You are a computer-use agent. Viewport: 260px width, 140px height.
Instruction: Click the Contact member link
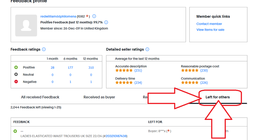(x=209, y=24)
